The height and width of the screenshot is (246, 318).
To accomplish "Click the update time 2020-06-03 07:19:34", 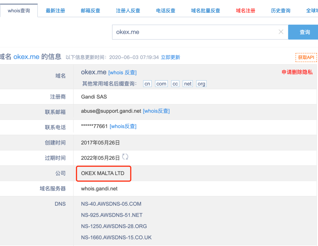I will tap(134, 57).
